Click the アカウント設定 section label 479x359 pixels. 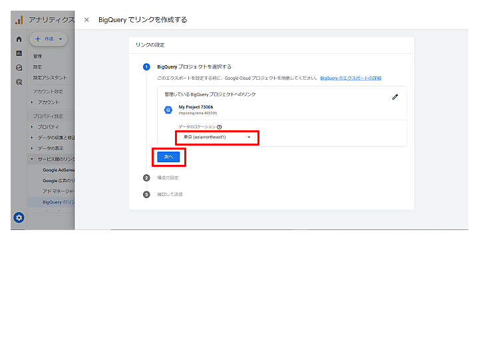48,92
